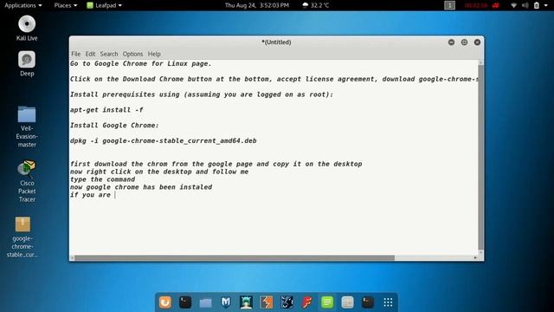Open the Deep desktop shortcut

(x=27, y=60)
